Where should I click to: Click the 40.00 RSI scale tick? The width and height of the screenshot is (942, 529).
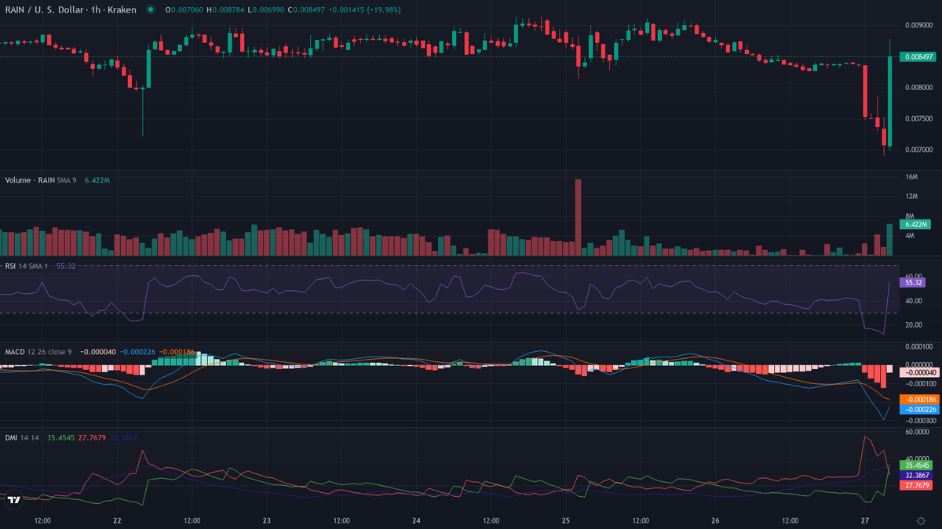[913, 301]
